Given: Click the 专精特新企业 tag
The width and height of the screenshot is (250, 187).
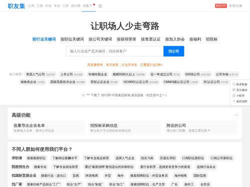Looking at the screenshot, I should click(97, 74).
